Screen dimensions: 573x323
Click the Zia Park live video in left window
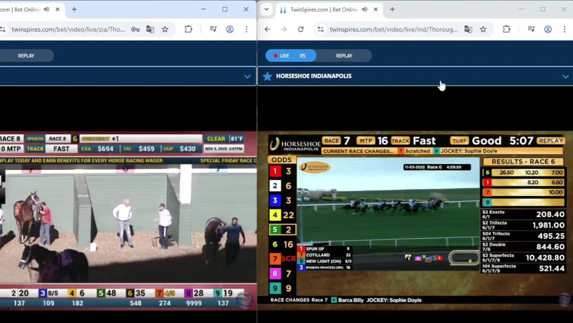point(128,221)
